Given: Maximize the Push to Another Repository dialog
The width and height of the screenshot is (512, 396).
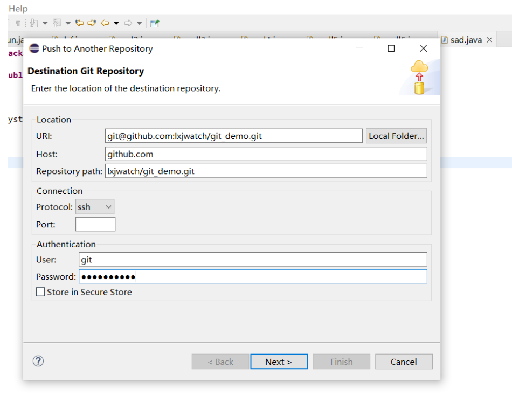Looking at the screenshot, I should (391, 48).
